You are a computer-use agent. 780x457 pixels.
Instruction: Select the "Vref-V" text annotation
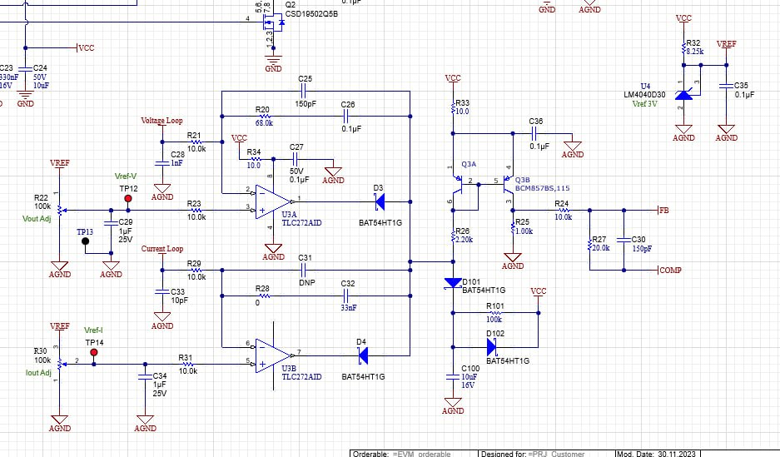click(126, 176)
